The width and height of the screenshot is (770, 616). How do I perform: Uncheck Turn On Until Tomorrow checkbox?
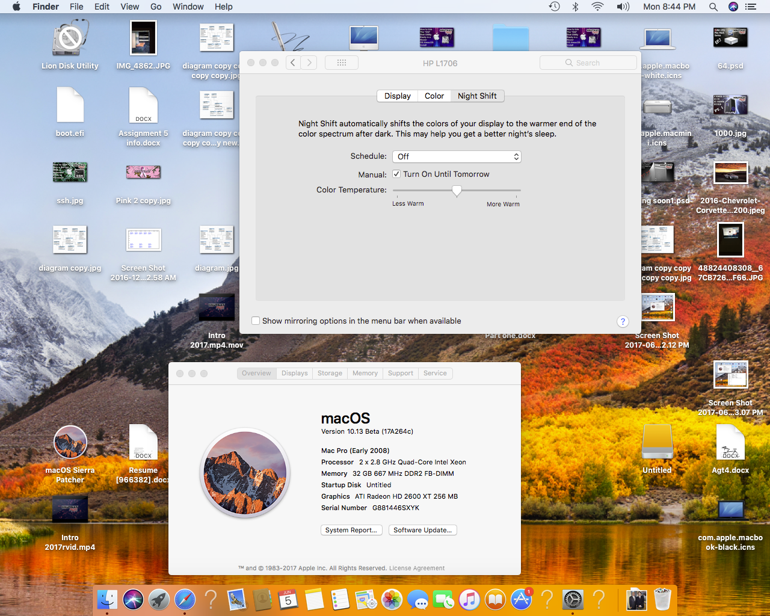coord(396,174)
